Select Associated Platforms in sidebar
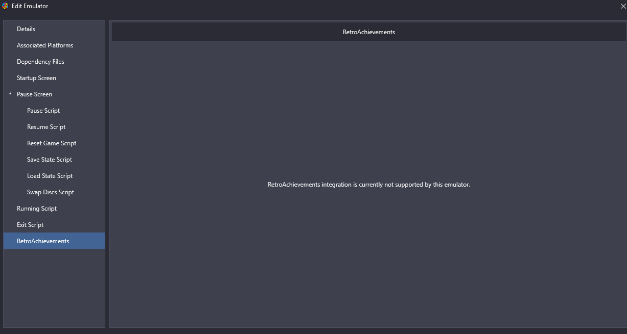 coord(45,45)
